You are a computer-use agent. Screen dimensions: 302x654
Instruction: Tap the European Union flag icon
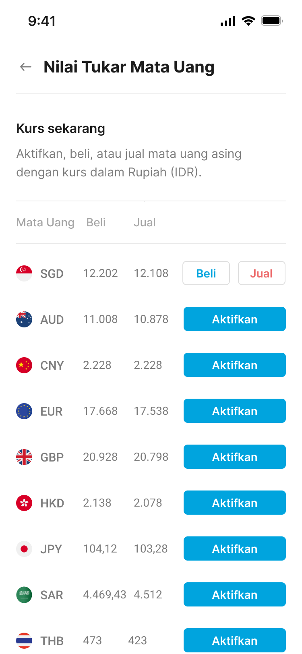pyautogui.click(x=24, y=411)
